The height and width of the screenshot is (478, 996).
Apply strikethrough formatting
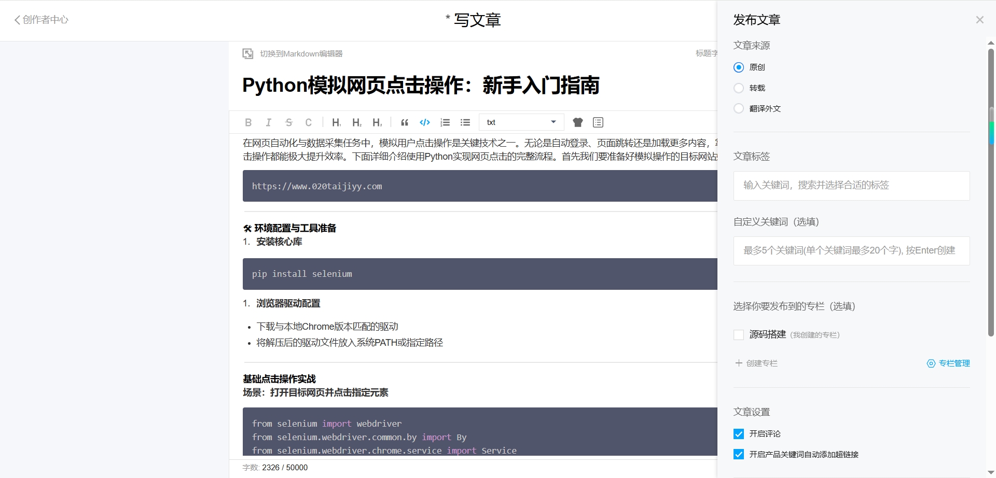coord(289,122)
